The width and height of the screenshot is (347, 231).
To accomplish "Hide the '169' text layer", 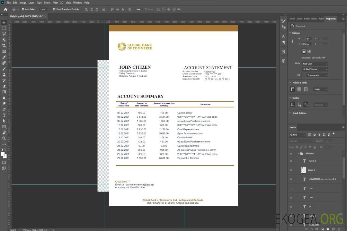I will (x=291, y=198).
